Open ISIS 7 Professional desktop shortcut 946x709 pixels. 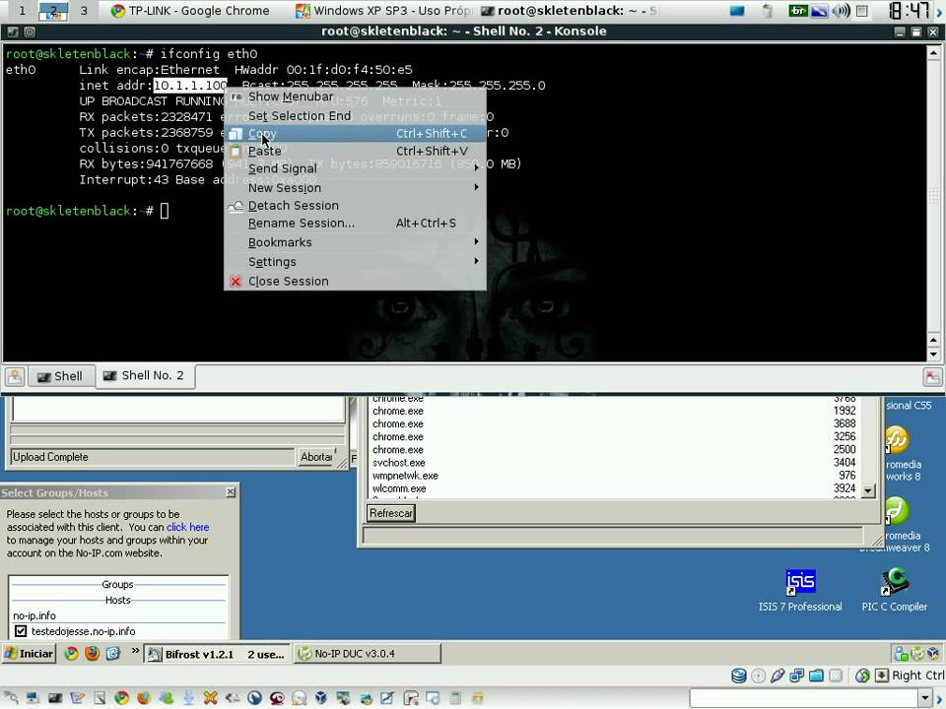[800, 590]
